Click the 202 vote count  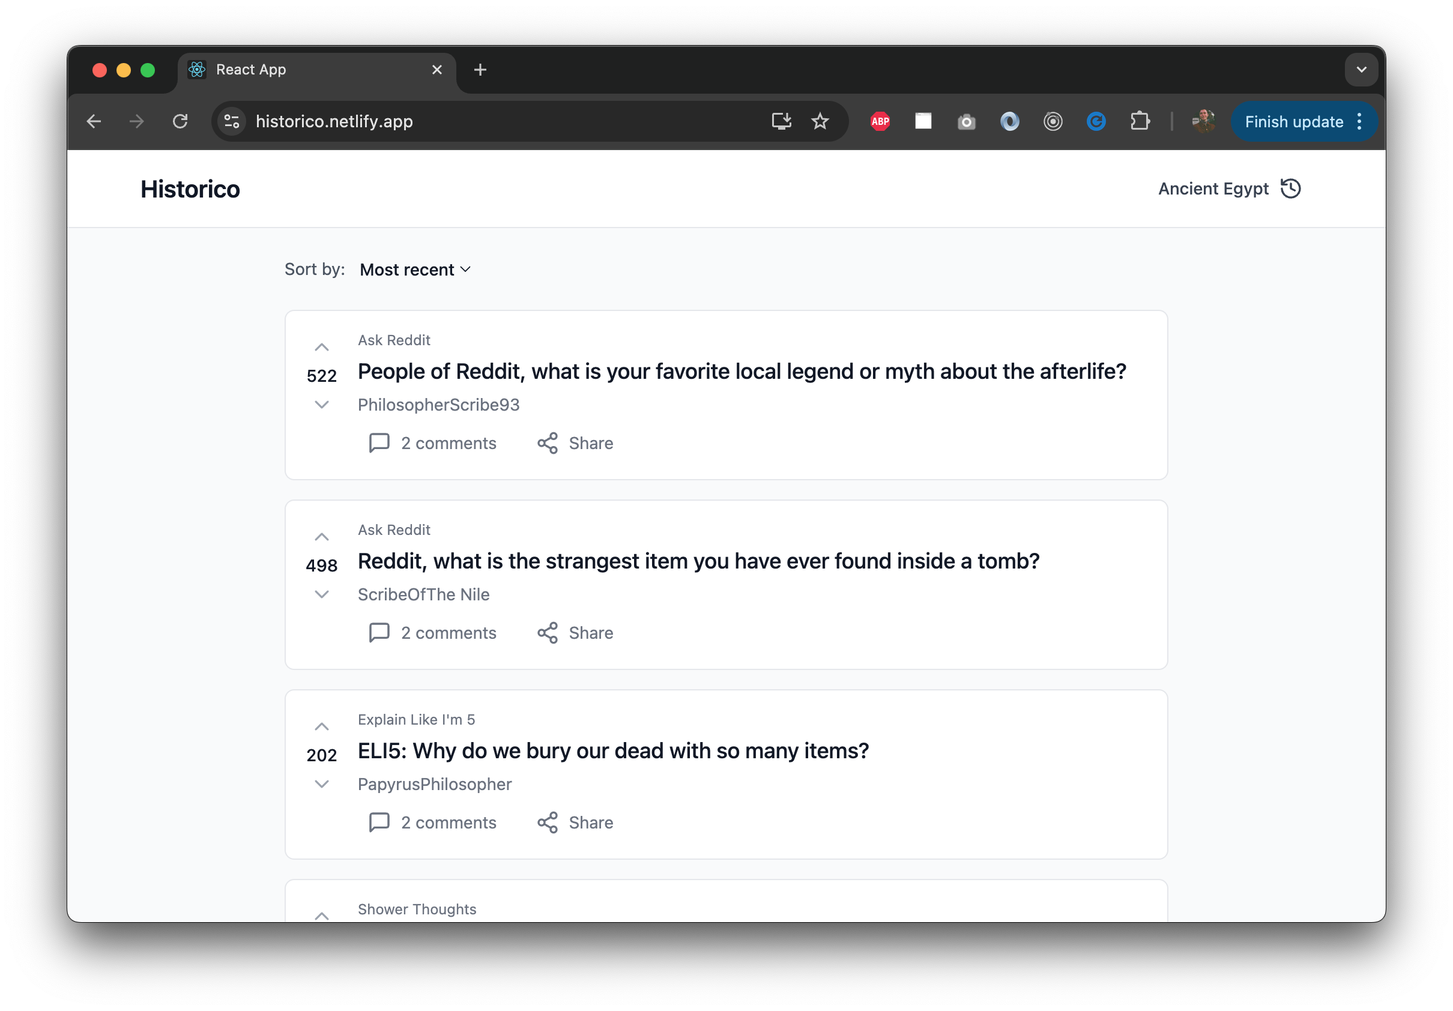[321, 755]
